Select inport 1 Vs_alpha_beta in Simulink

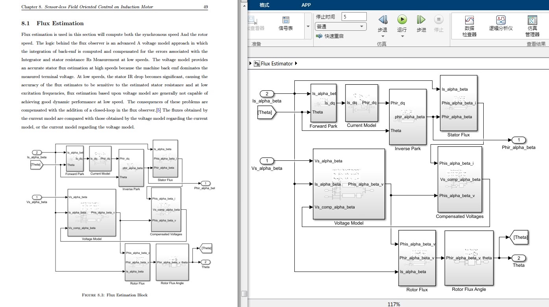click(267, 161)
